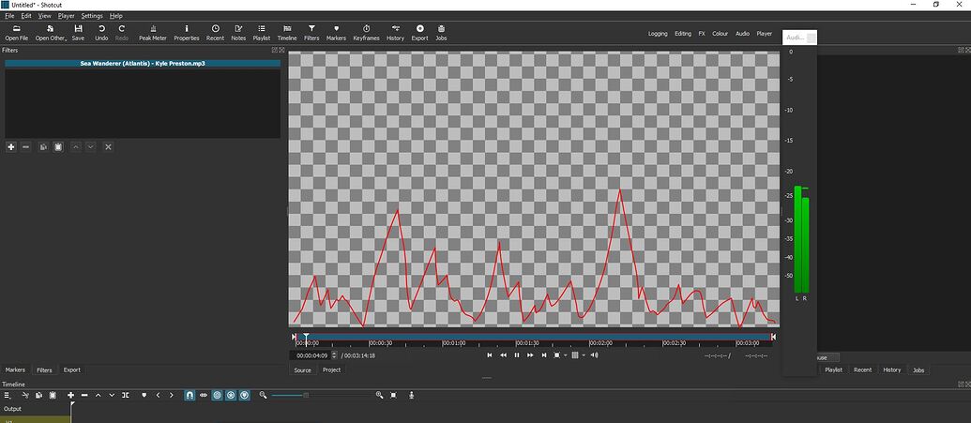Toggle scrub while dragging in timeline

[x=204, y=395]
